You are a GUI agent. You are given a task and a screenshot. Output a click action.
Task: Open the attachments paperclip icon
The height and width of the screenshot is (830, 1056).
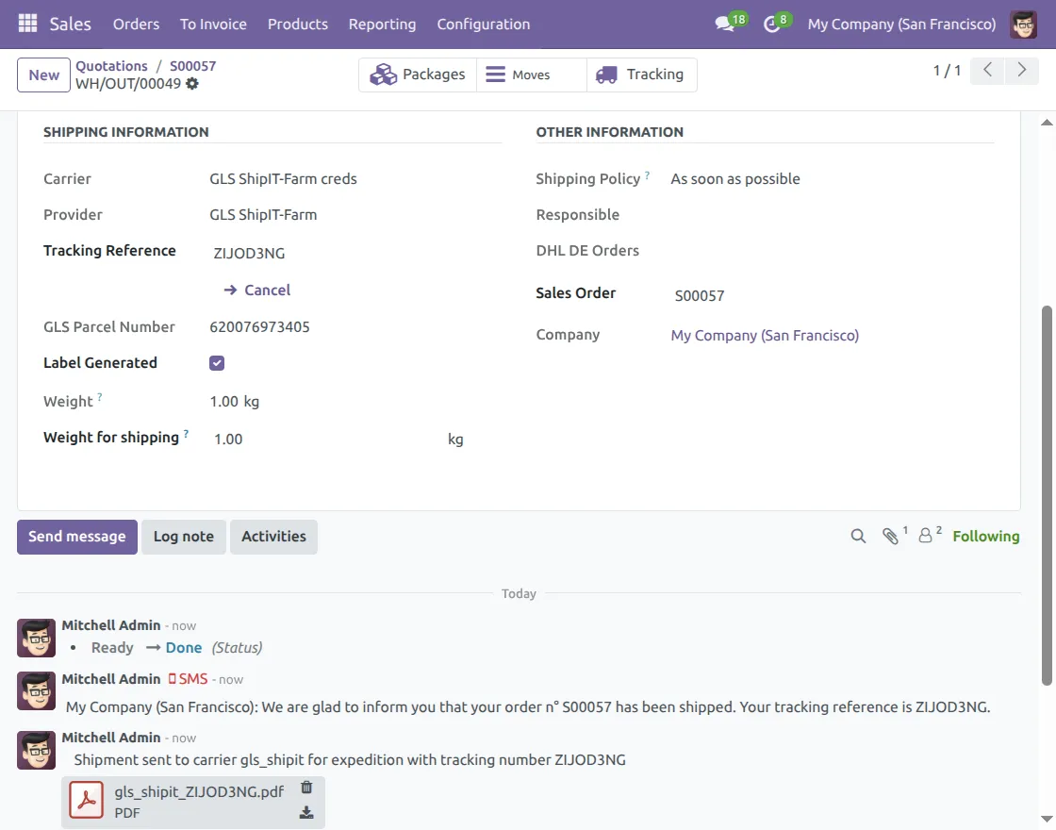click(891, 537)
